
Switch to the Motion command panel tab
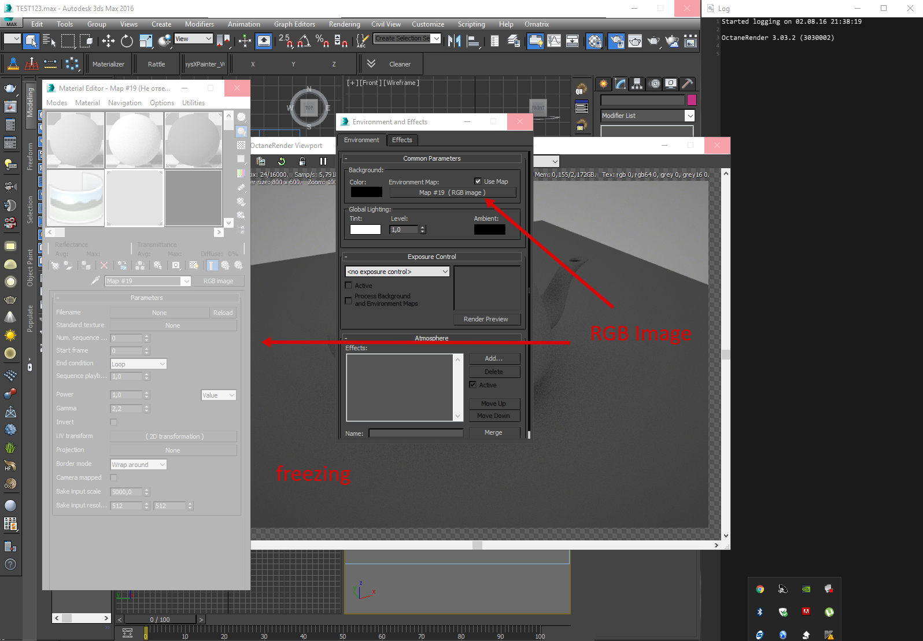[655, 84]
